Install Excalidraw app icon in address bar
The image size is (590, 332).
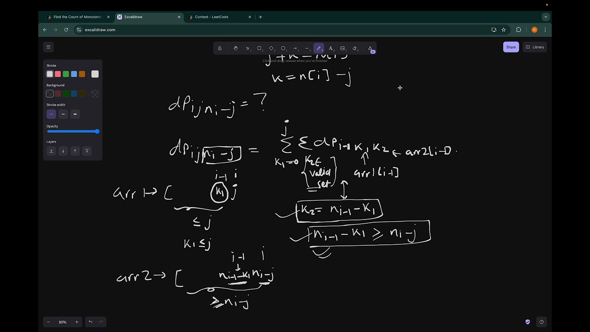tap(494, 30)
